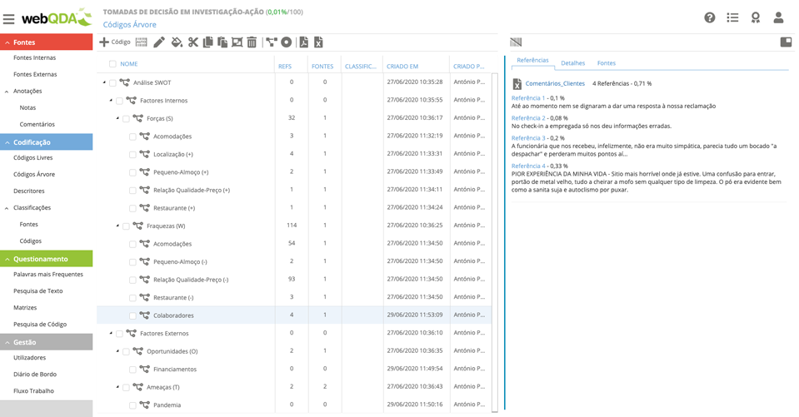The width and height of the screenshot is (799, 417).
Task: Collapse the Fontes sidebar section
Action: [7, 42]
